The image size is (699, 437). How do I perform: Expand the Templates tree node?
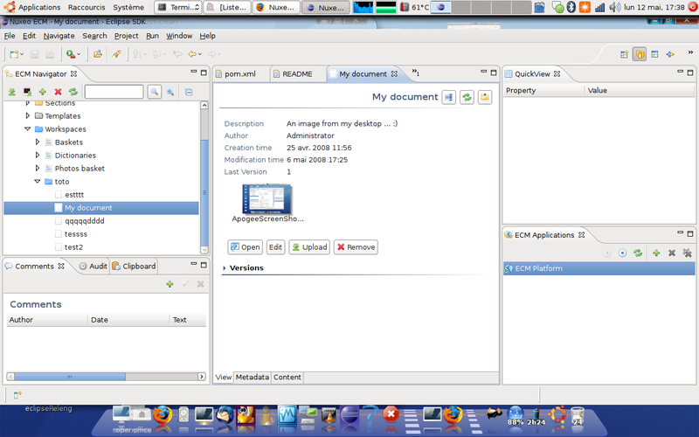tap(28, 116)
